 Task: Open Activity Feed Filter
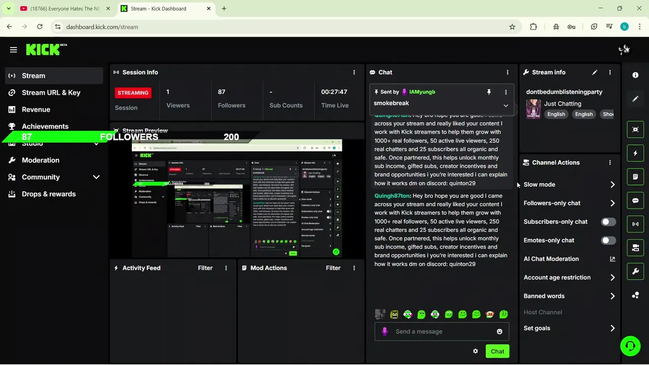[x=205, y=268]
